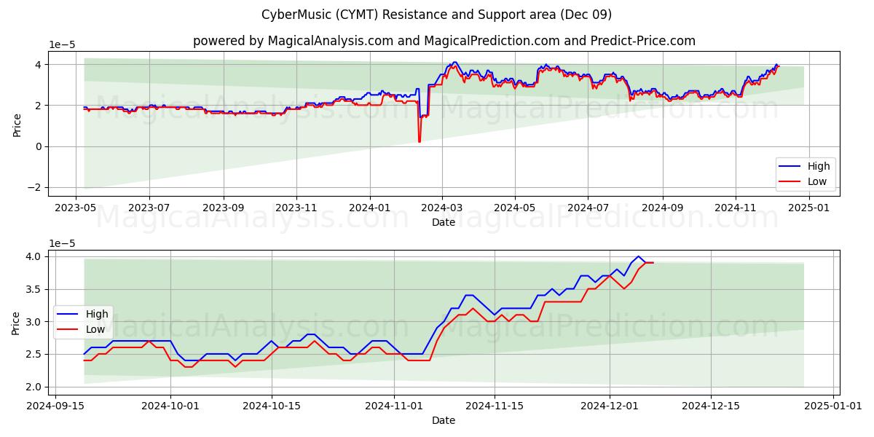Click the bottom chart's '2024-11-01' date label

[394, 407]
